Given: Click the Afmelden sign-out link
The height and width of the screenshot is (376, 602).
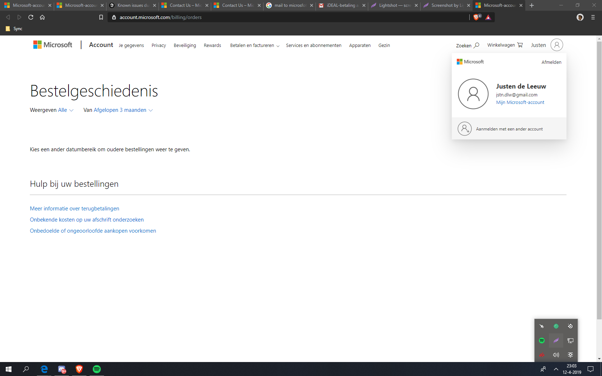Looking at the screenshot, I should click(x=551, y=62).
